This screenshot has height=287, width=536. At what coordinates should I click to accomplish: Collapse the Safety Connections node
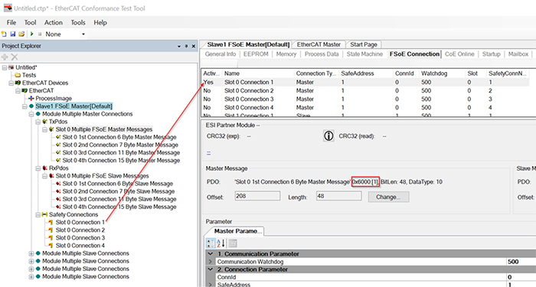(38, 215)
